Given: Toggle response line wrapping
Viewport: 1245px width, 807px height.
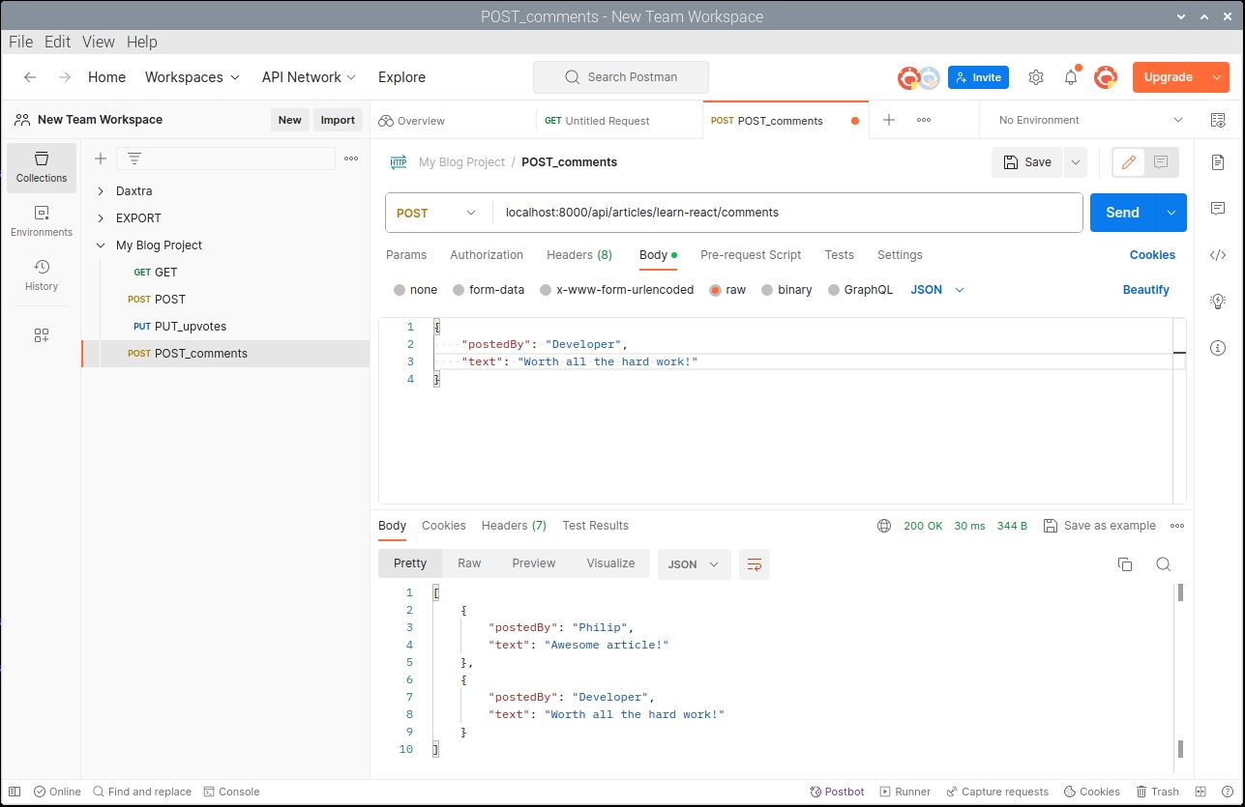Looking at the screenshot, I should pos(755,564).
